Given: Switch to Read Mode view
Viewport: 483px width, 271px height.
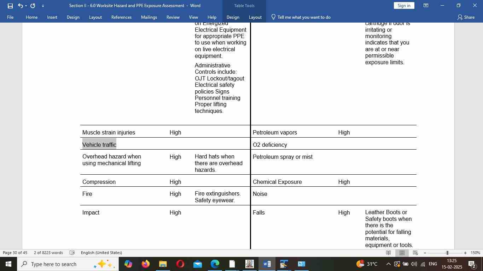Looking at the screenshot, I should tap(388, 253).
